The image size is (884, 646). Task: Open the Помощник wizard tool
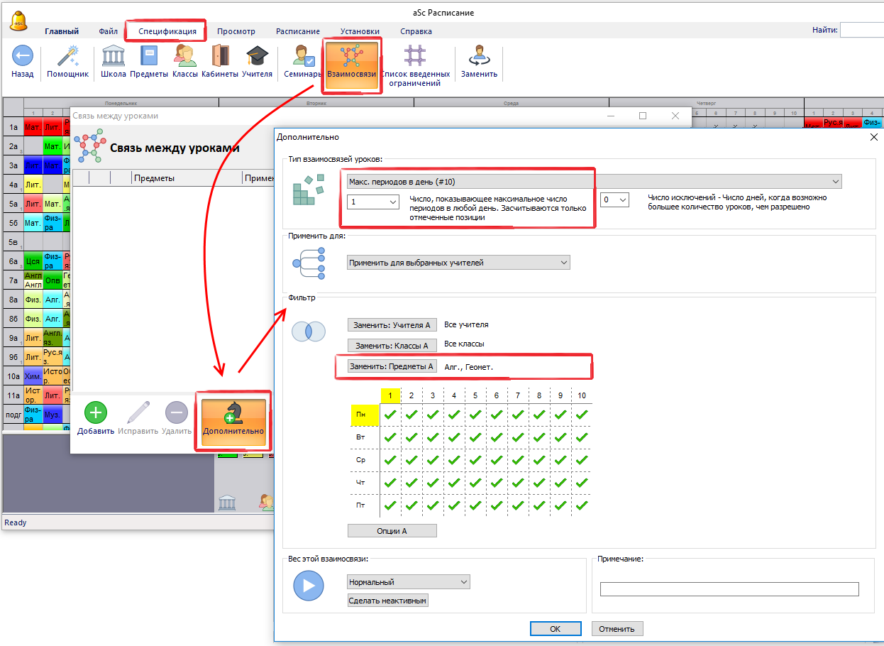pos(67,57)
